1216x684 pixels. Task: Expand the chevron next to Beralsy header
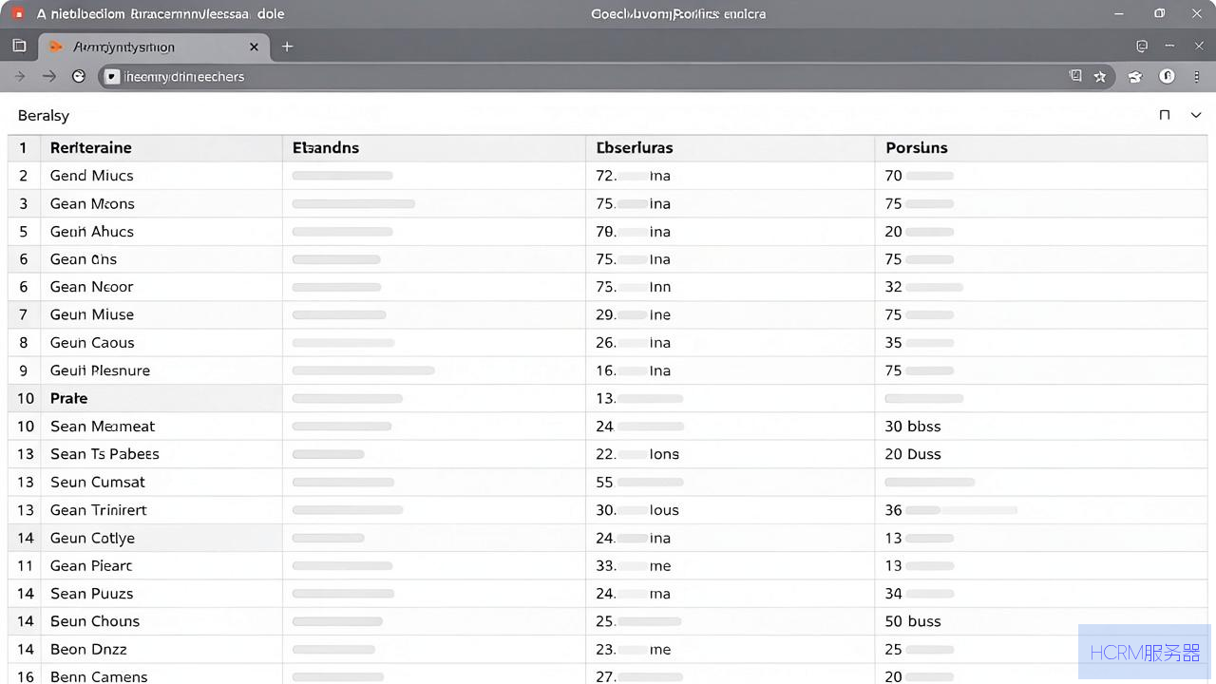click(1196, 115)
